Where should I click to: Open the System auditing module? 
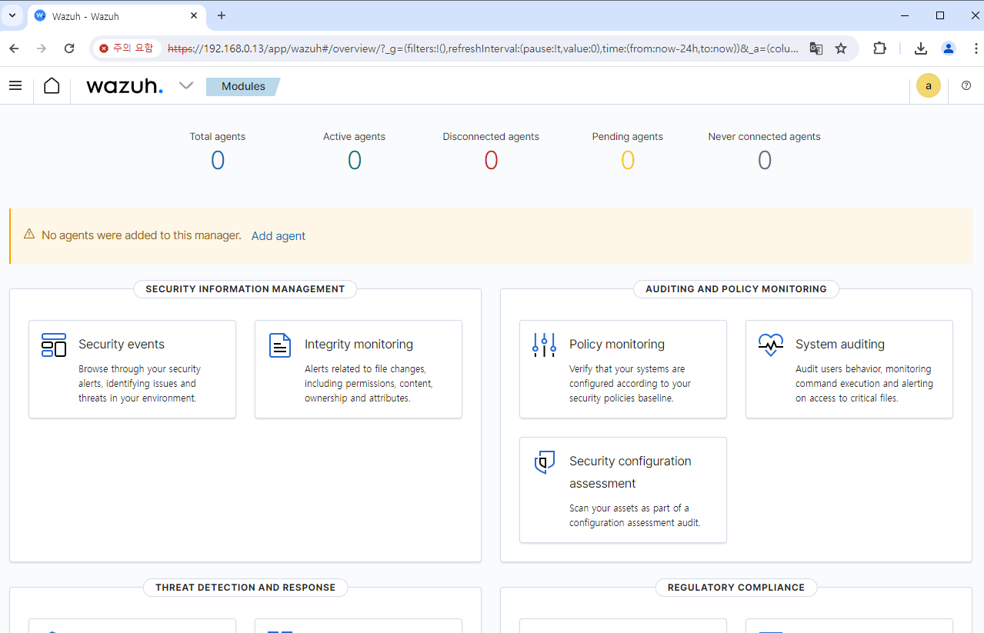pos(849,369)
